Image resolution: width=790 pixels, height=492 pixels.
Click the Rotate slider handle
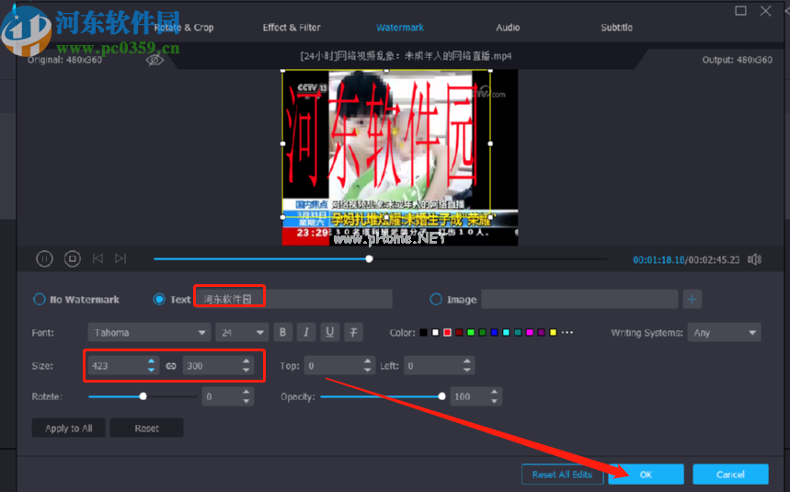(143, 397)
